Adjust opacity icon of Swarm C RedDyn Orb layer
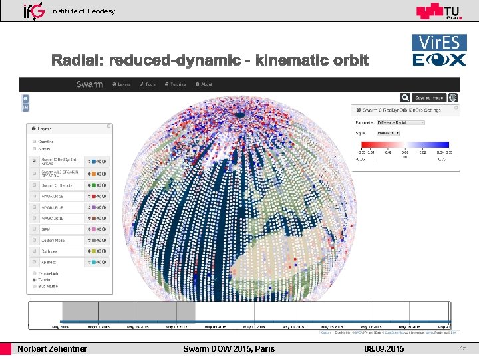 104,162
